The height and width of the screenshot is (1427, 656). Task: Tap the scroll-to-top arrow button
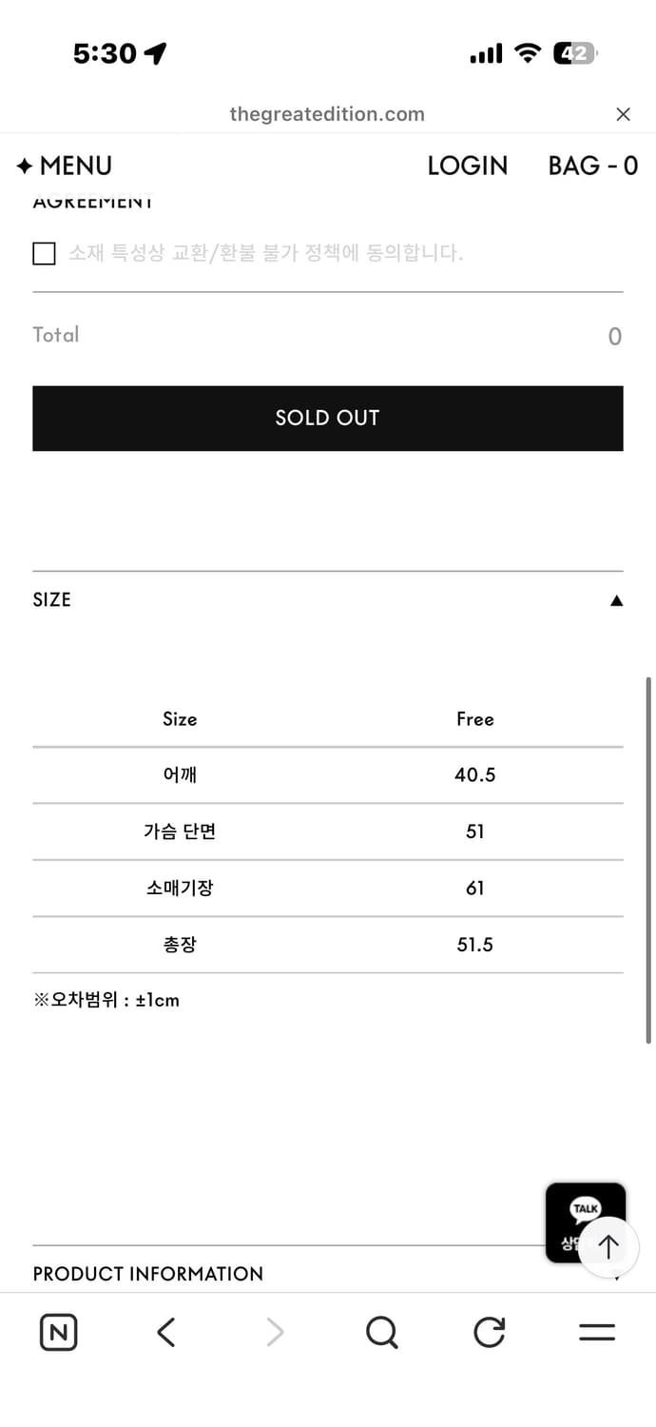pos(608,1246)
